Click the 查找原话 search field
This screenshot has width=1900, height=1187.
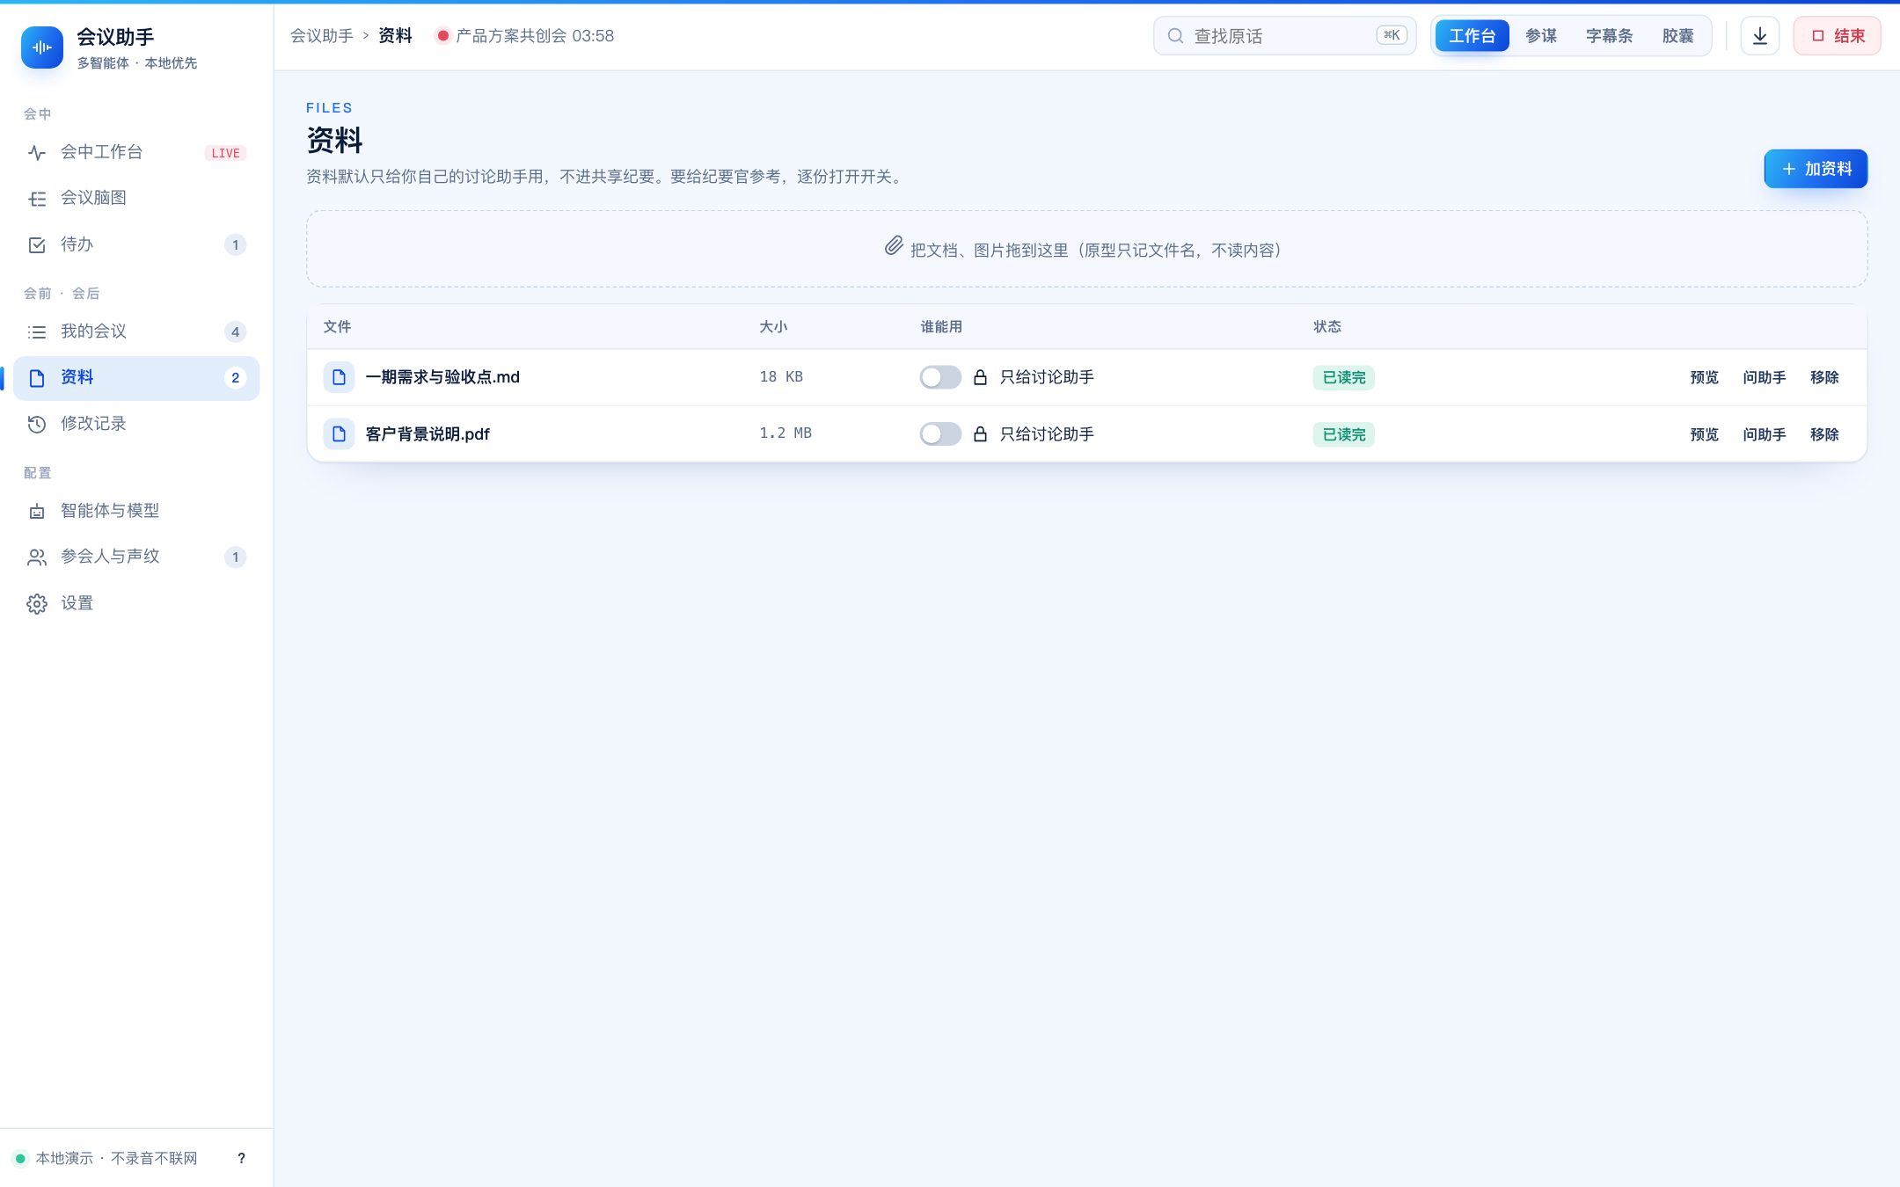click(x=1284, y=36)
